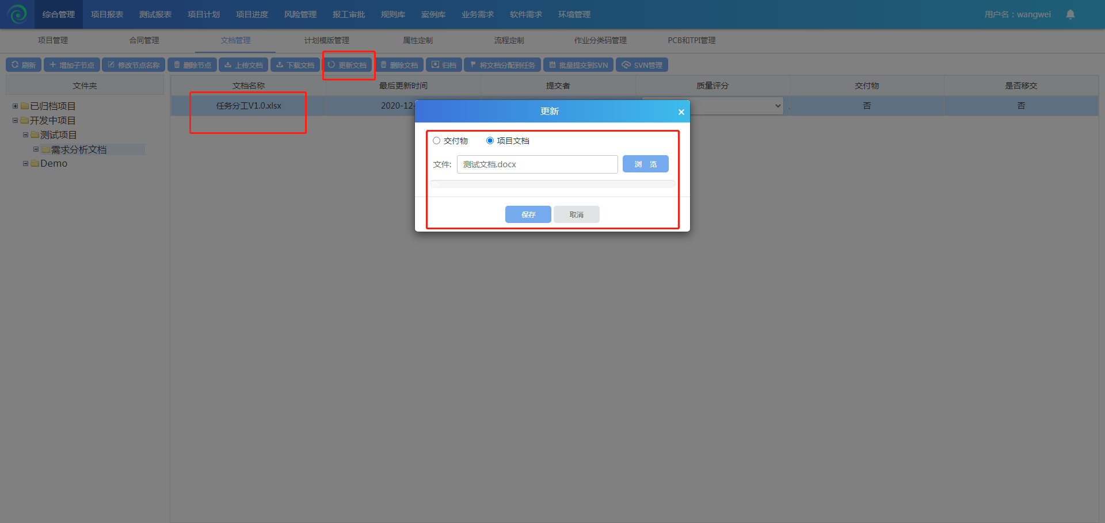Click the 提交者 column header
This screenshot has height=523, width=1105.
[x=558, y=86]
